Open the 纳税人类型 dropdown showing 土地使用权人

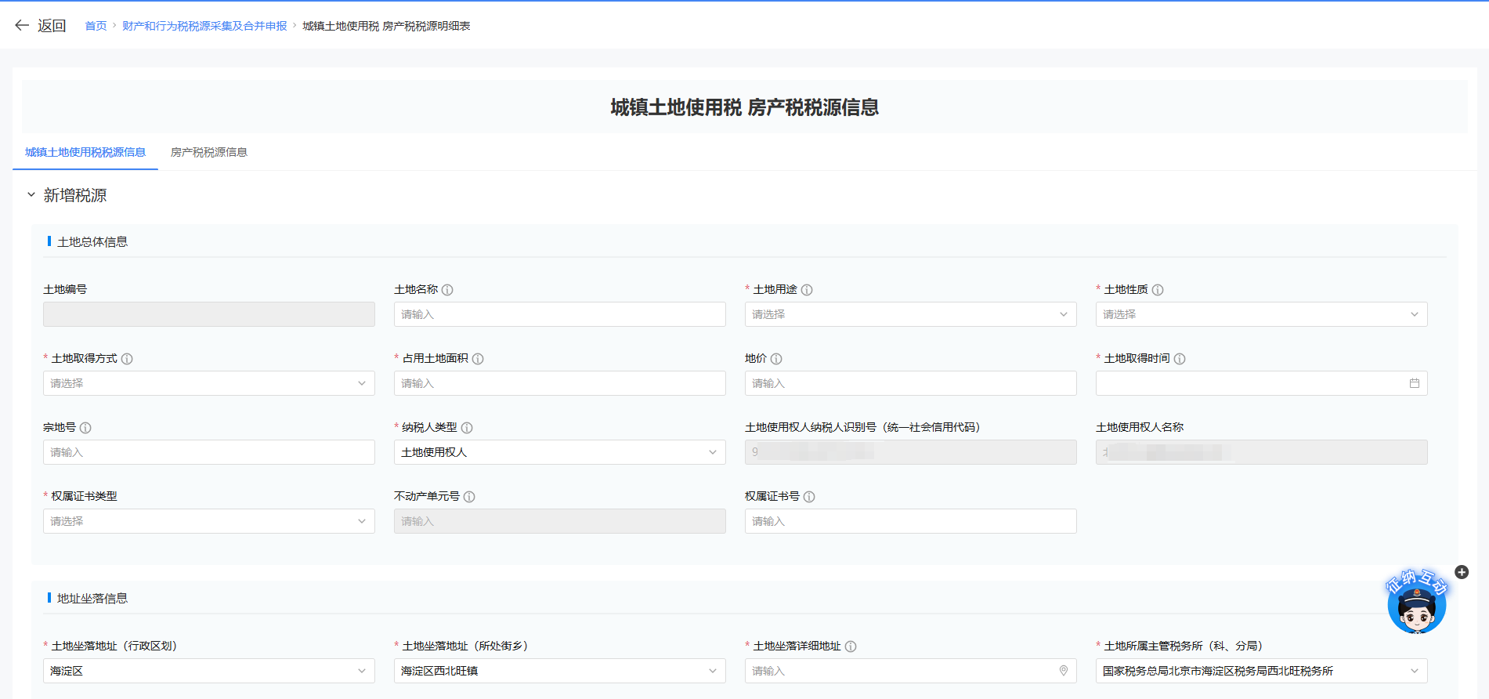(x=559, y=452)
